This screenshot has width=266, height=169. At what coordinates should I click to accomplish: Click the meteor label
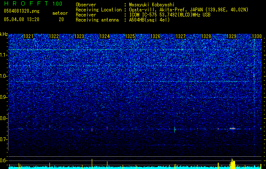(x=60, y=13)
